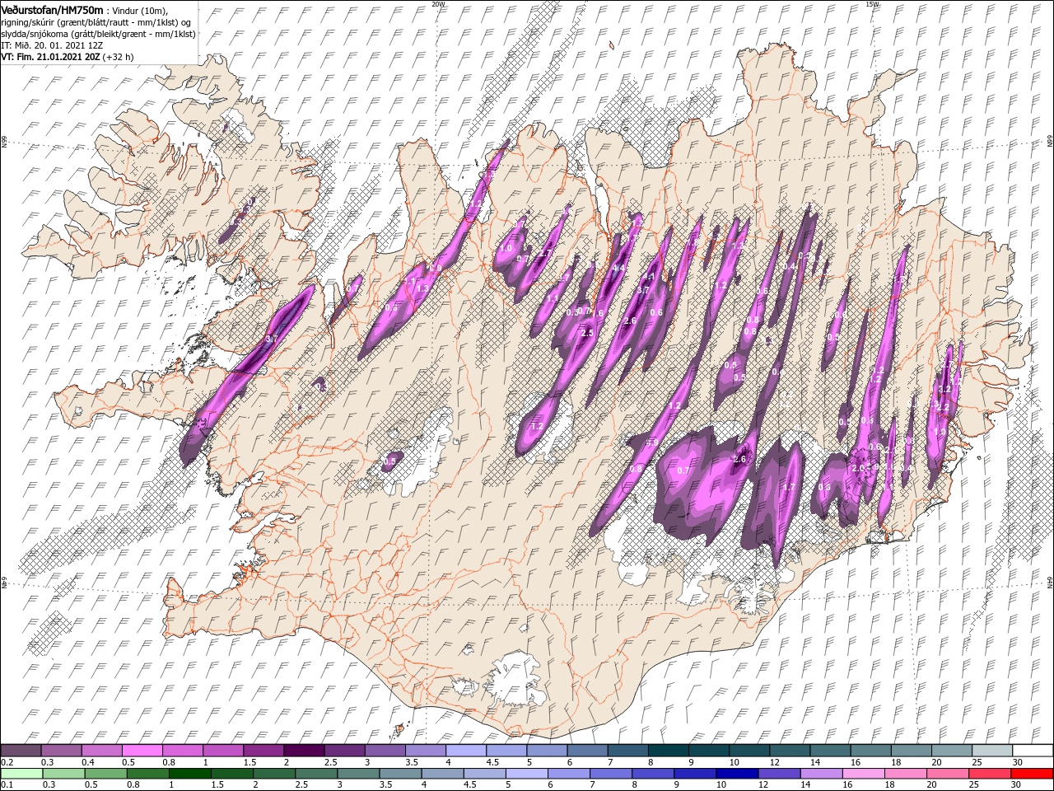Click the 30 label on upper legend row
This screenshot has width=1054, height=791.
pos(1018,762)
